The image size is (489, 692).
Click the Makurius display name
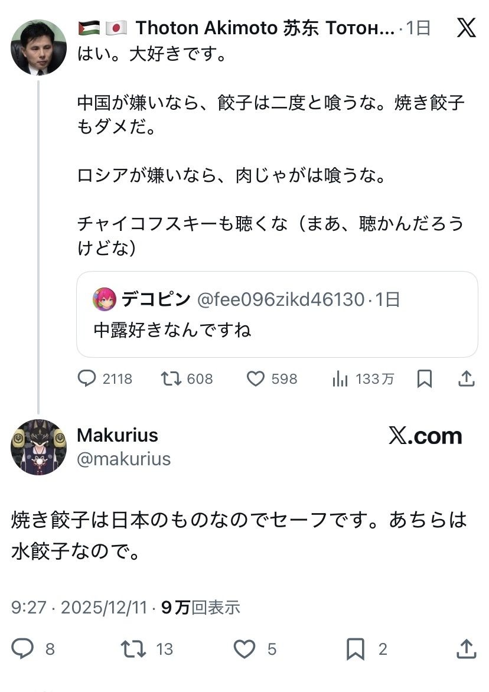point(118,435)
